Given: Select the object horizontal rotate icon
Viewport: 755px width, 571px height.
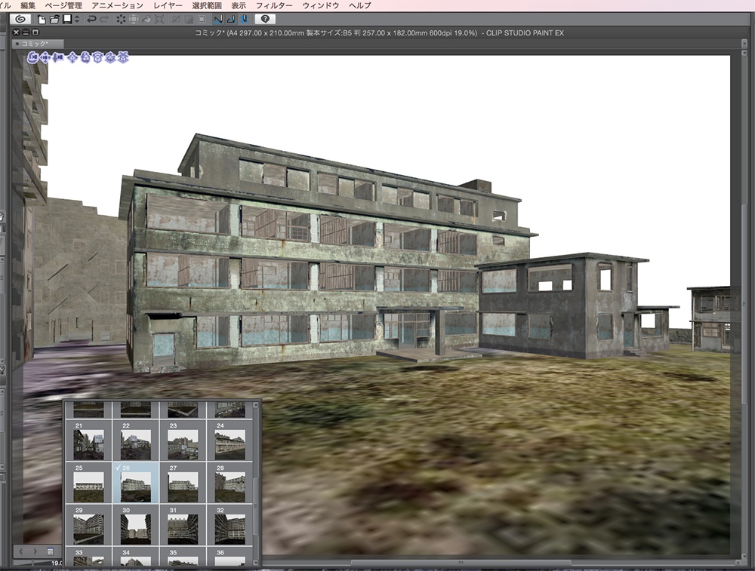Looking at the screenshot, I should point(110,58).
